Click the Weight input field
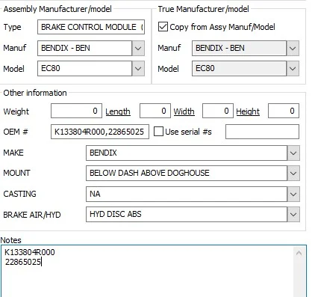The height and width of the screenshot is (297, 315). tap(76, 111)
